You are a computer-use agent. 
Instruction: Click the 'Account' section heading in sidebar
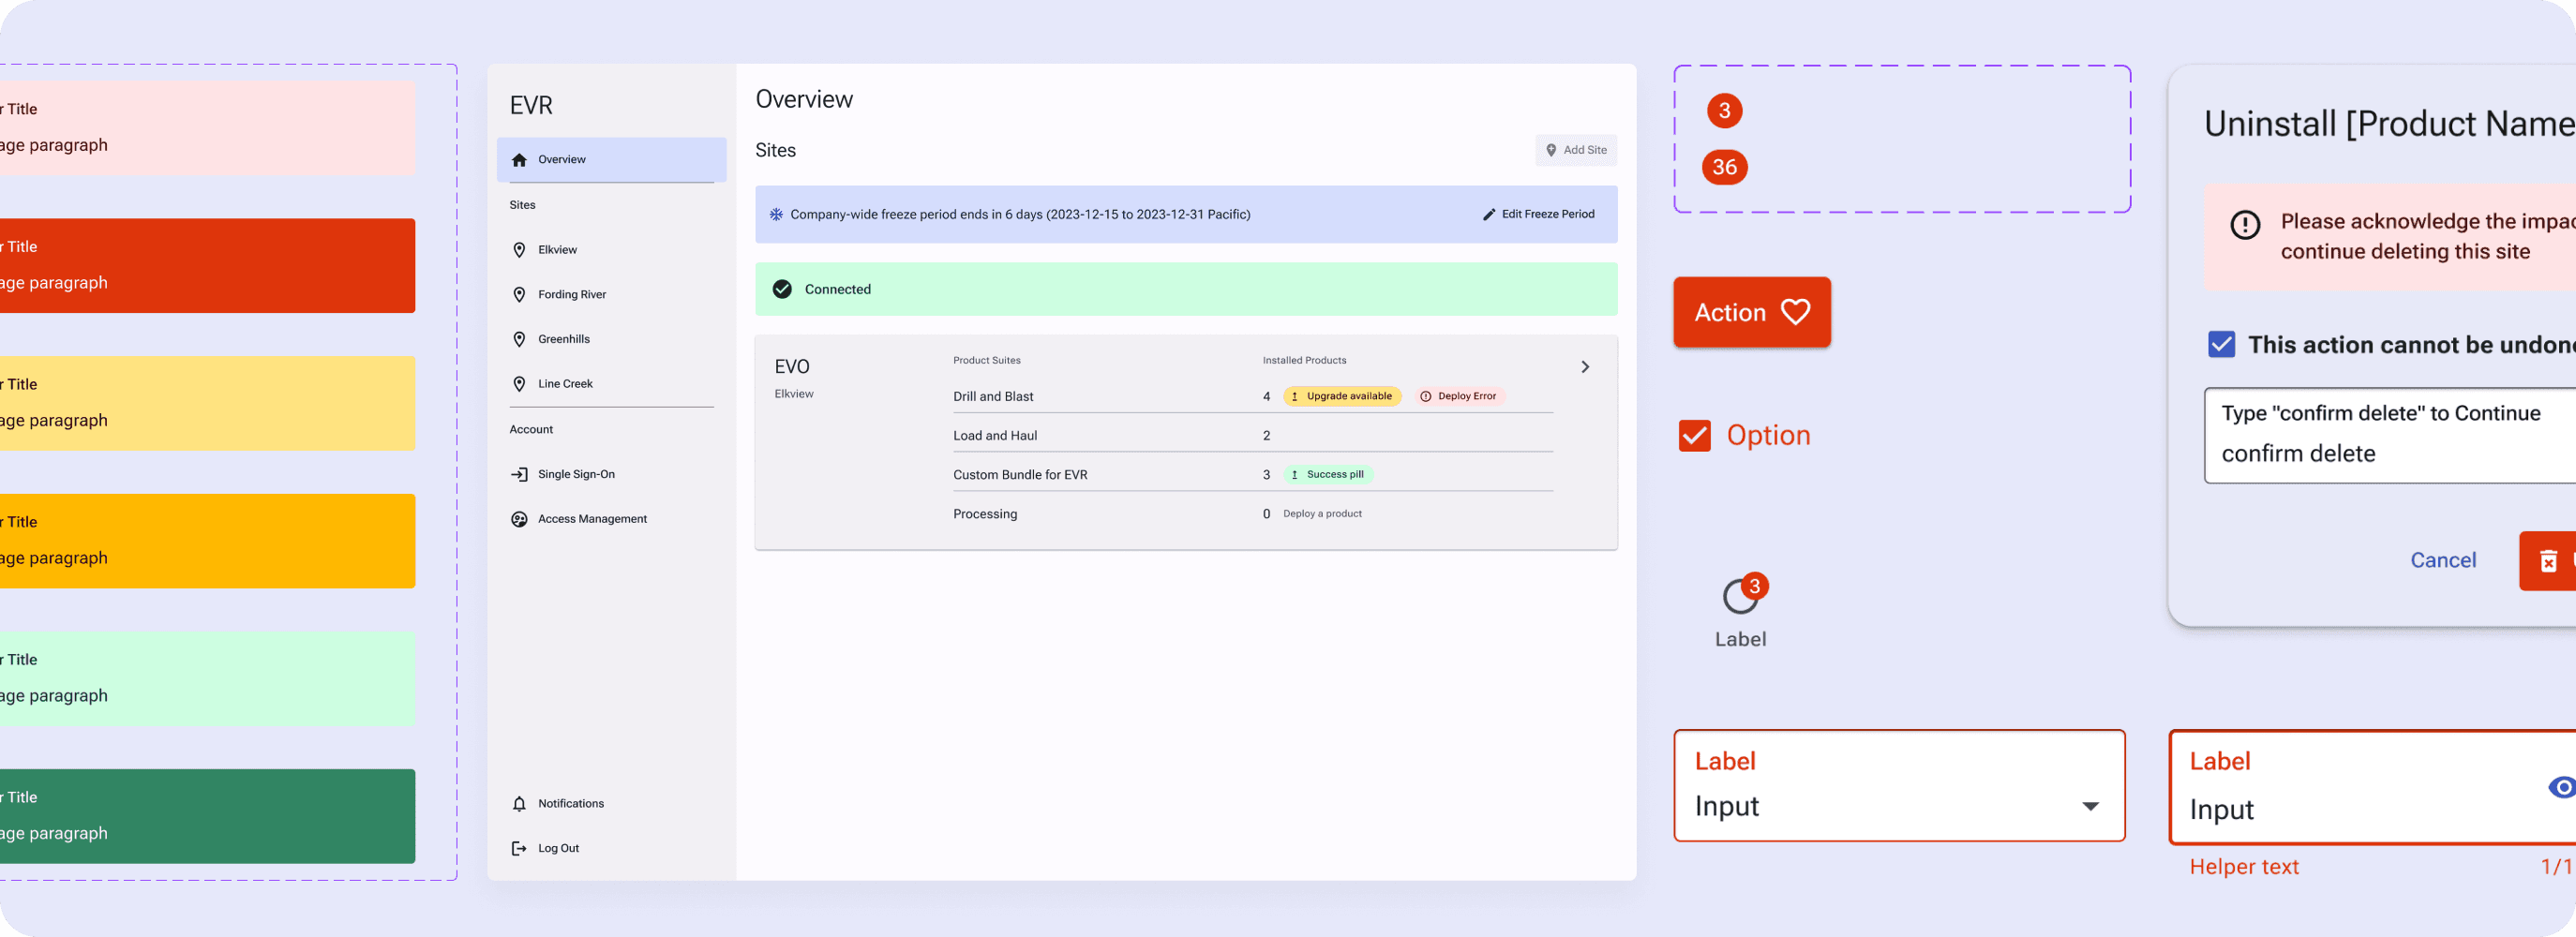[x=531, y=429]
